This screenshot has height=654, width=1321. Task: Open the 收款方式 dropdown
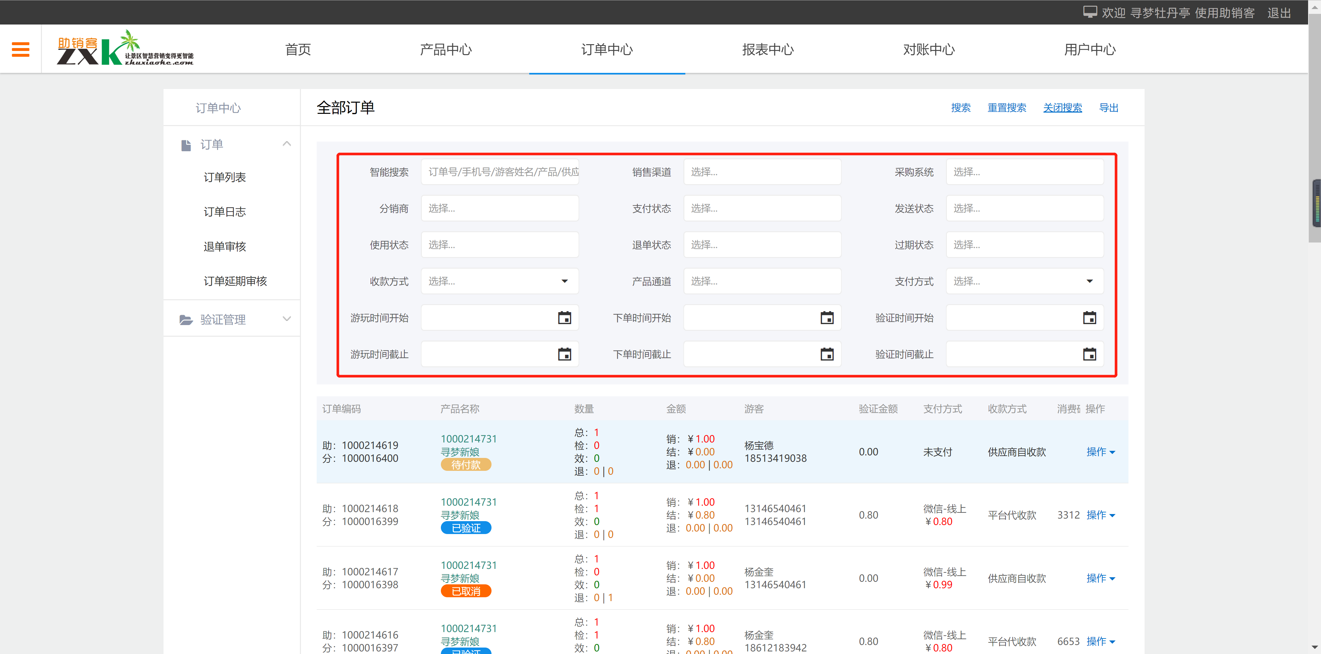(564, 281)
